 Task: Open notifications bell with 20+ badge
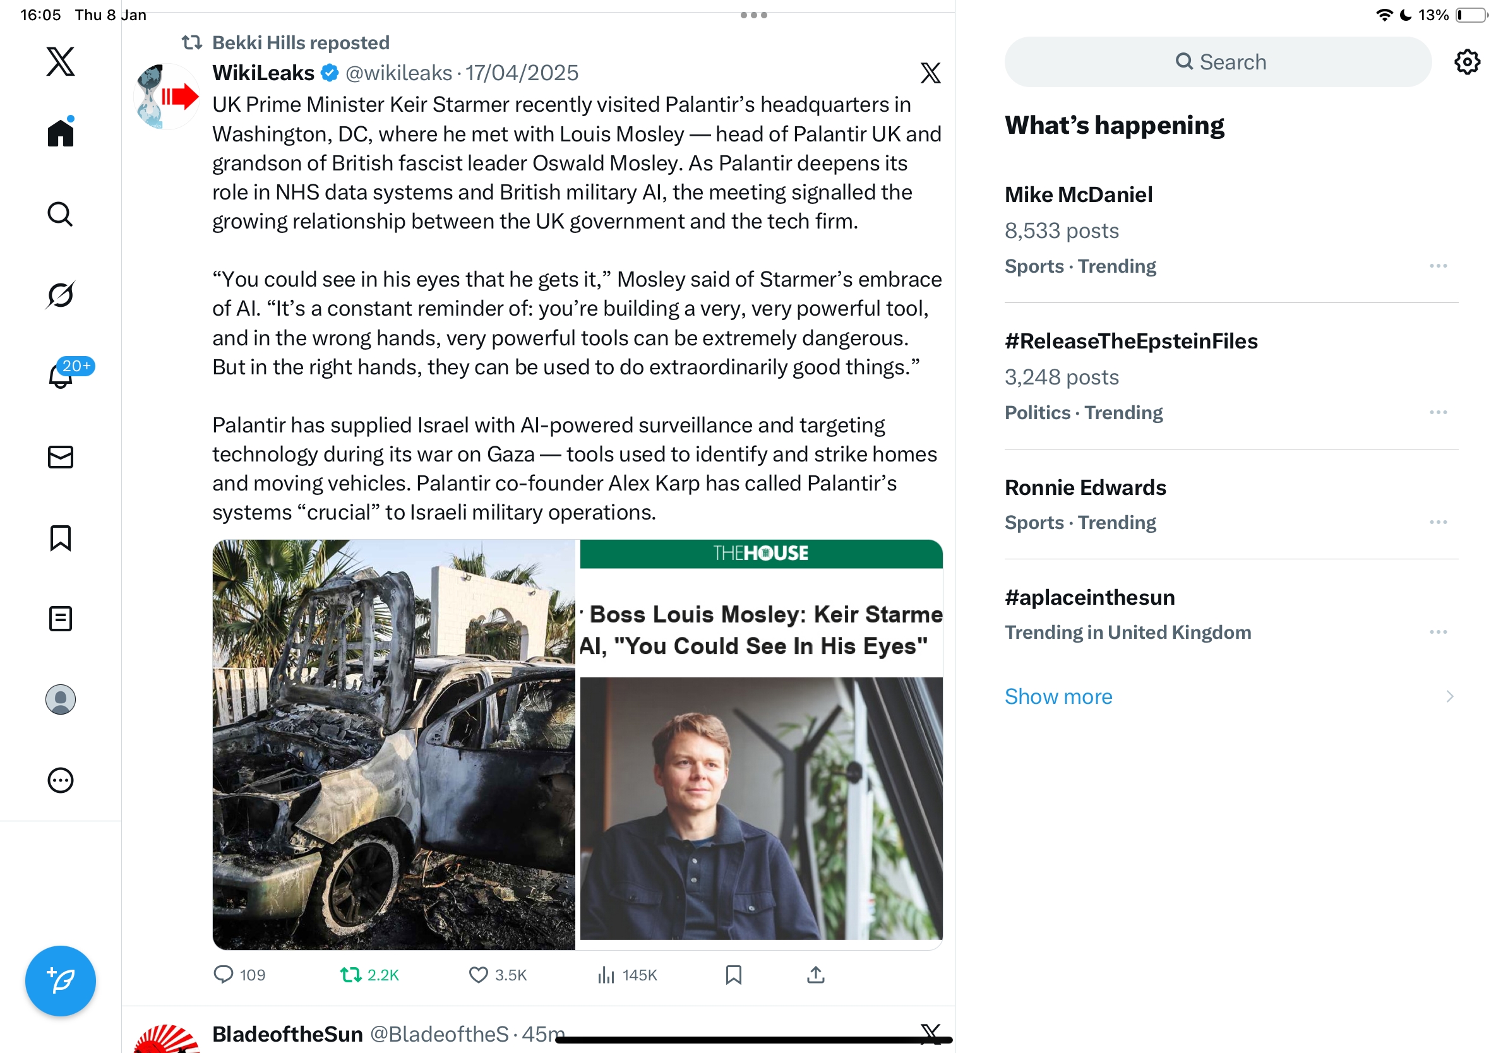click(62, 376)
